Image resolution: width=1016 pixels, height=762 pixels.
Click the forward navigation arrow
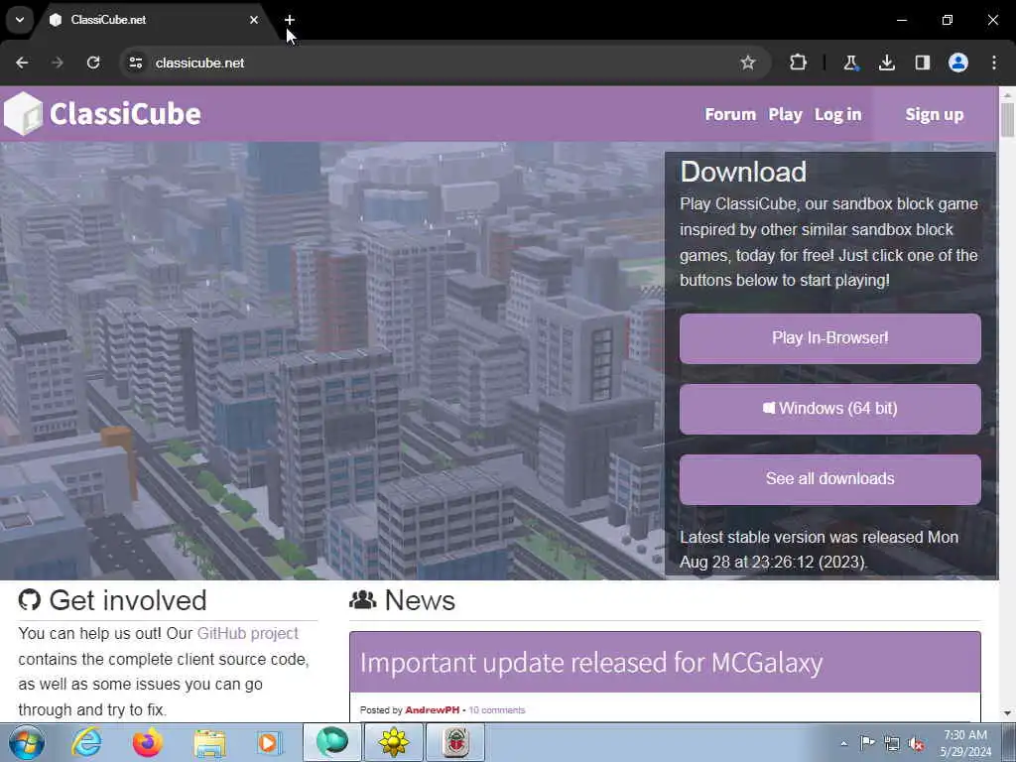(x=58, y=63)
